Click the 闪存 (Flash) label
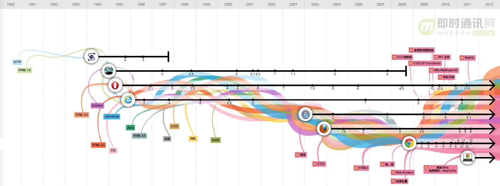 tap(167, 139)
